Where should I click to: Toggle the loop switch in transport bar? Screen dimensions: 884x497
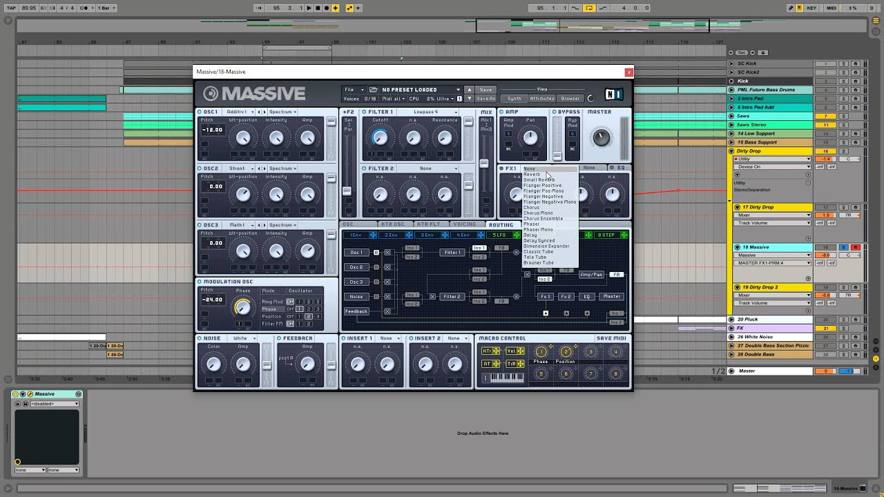coord(589,8)
